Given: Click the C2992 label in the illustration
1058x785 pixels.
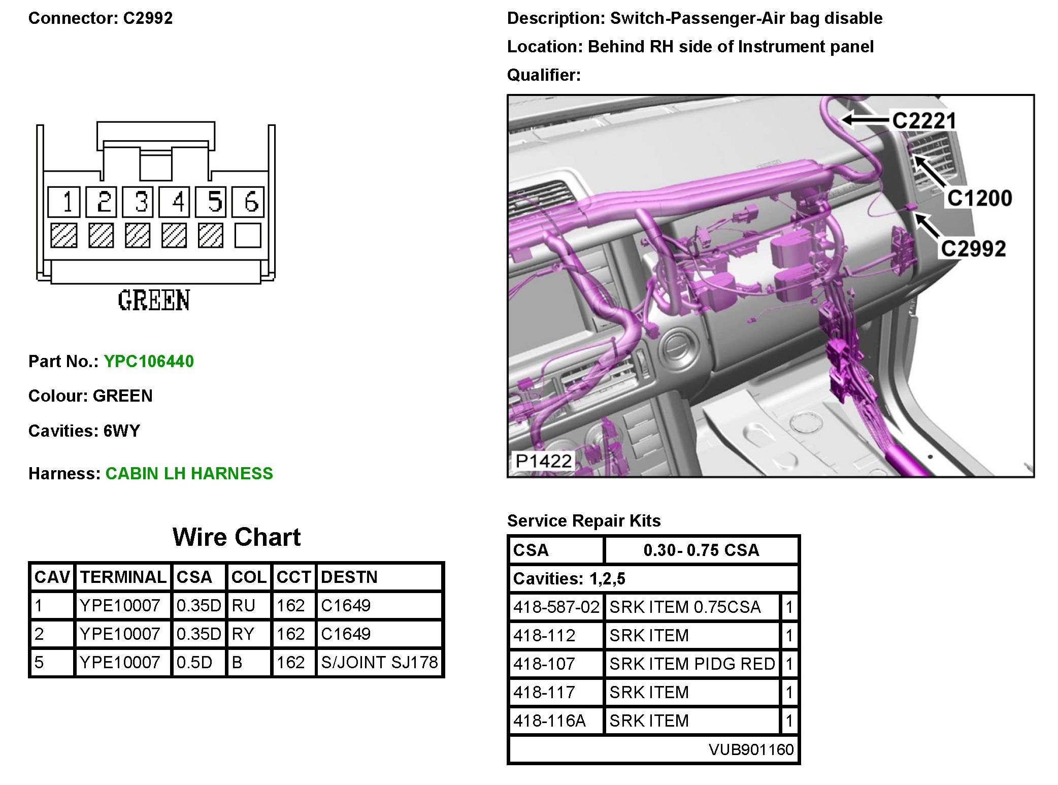Looking at the screenshot, I should (x=973, y=249).
